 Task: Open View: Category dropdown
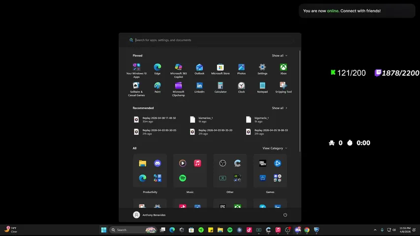pyautogui.click(x=275, y=148)
